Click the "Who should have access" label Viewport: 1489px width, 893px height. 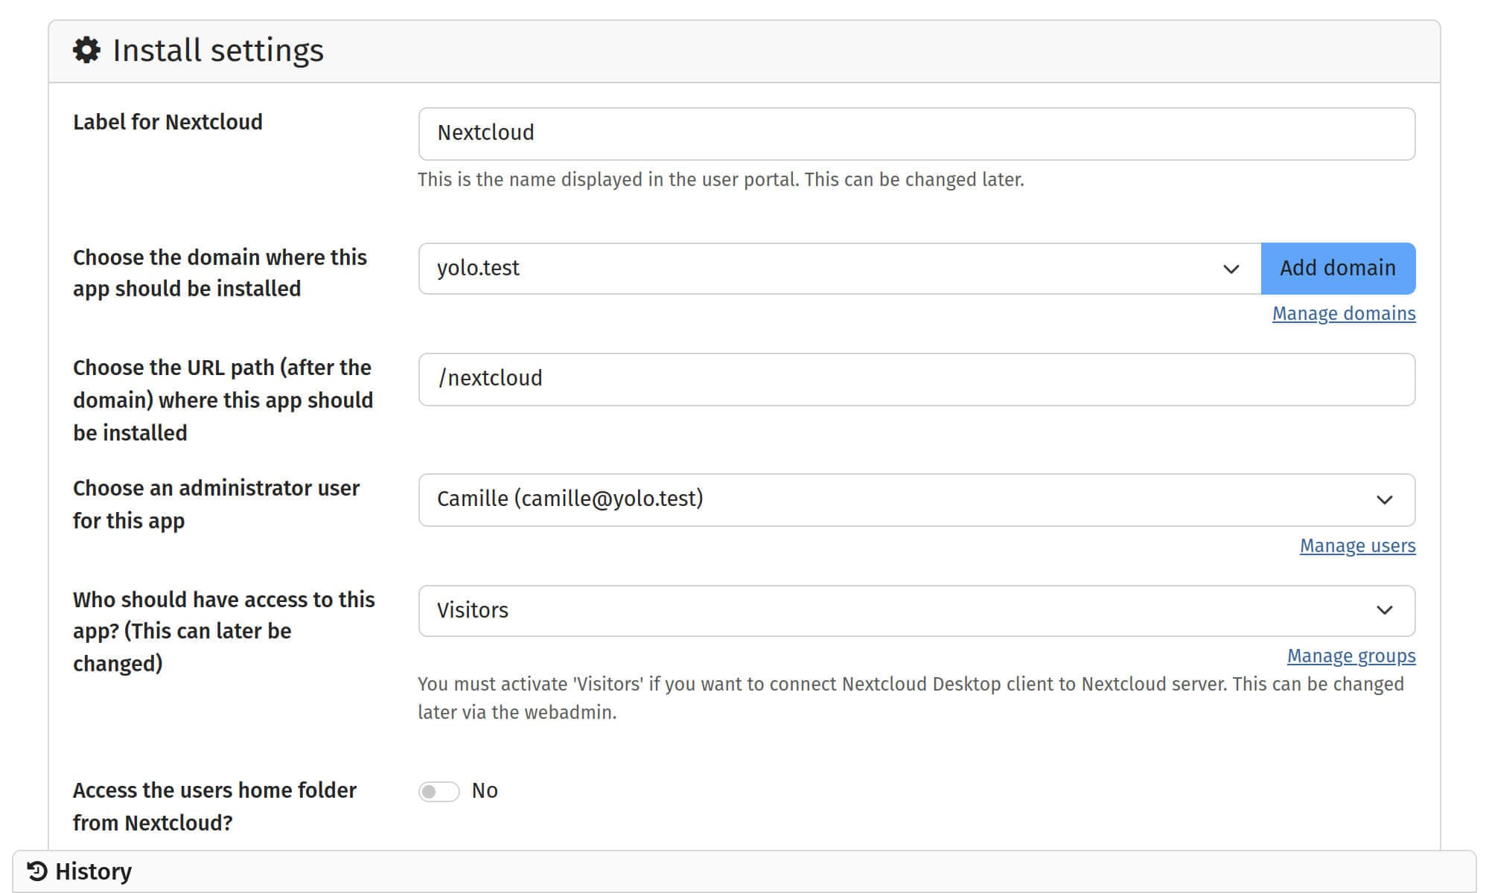[223, 631]
